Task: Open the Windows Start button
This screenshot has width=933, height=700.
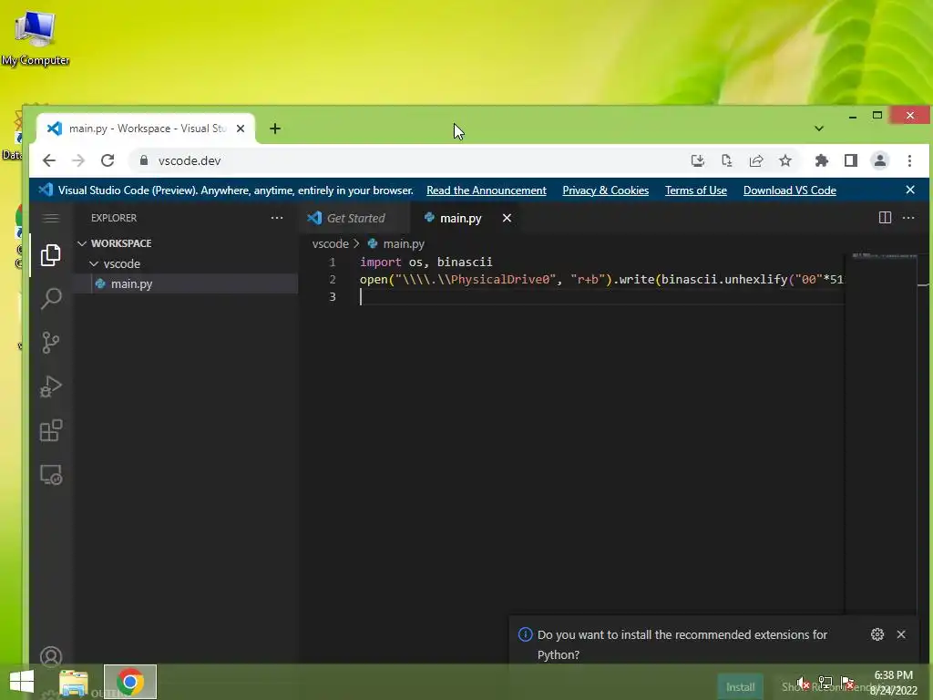Action: click(22, 682)
